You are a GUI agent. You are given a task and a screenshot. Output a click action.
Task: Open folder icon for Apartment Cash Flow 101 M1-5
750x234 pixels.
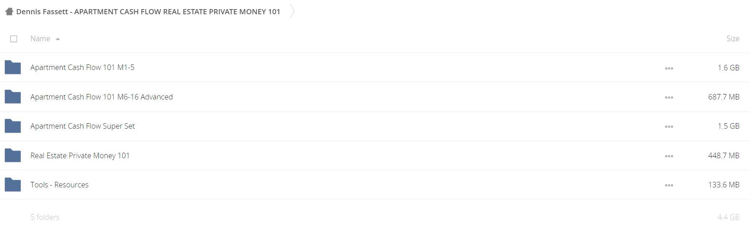point(13,67)
